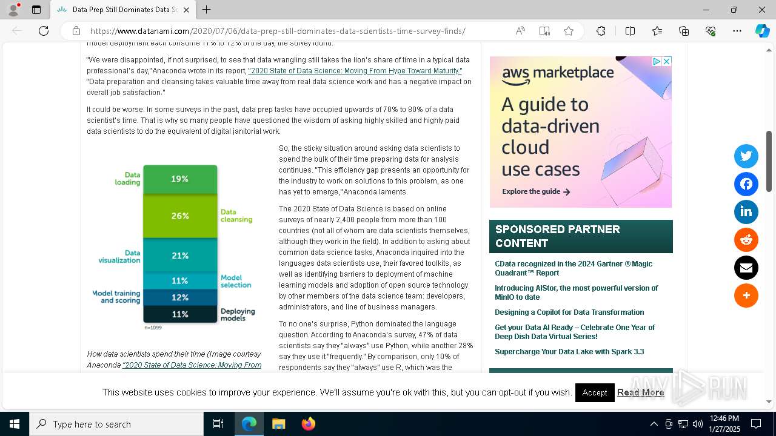Image resolution: width=776 pixels, height=436 pixels.
Task: Open the browser profile icon
Action: (x=13, y=10)
